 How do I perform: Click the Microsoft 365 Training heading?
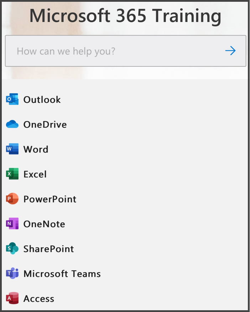pos(125,16)
